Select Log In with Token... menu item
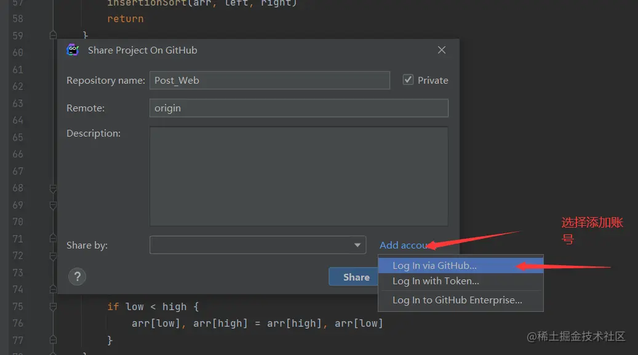 [461, 281]
